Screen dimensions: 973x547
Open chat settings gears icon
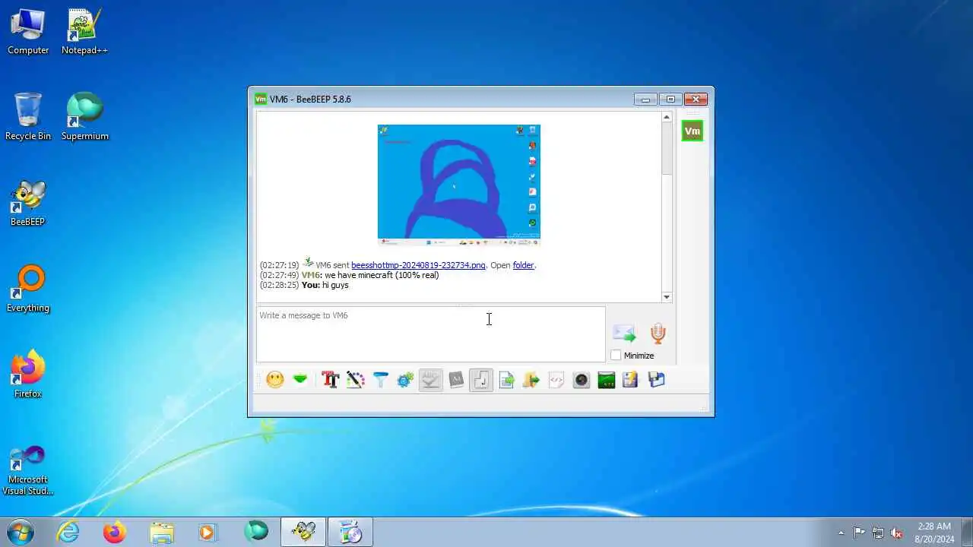coord(405,379)
